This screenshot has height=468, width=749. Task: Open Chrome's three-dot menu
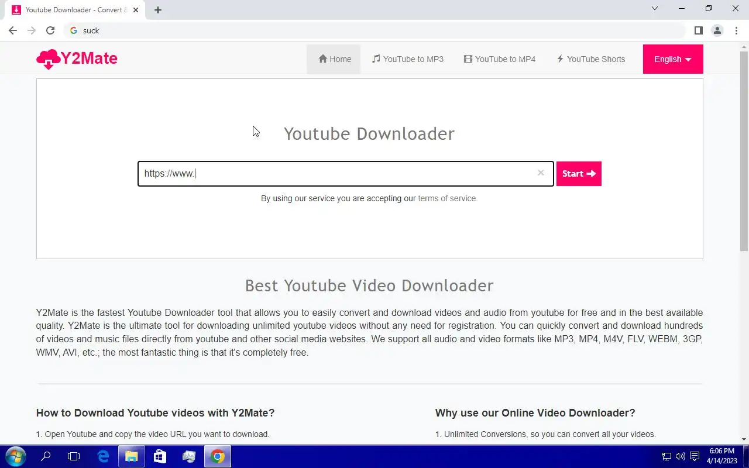[736, 30]
